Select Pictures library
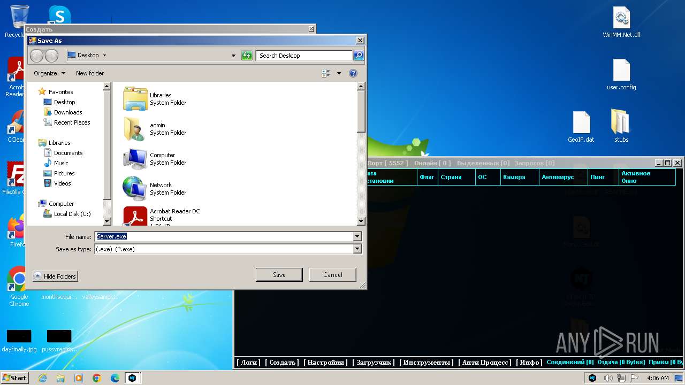685x385 pixels. click(x=64, y=173)
